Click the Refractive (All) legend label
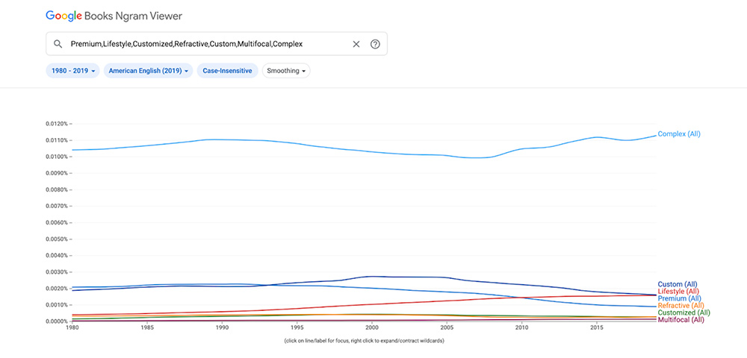The image size is (747, 358). click(681, 306)
